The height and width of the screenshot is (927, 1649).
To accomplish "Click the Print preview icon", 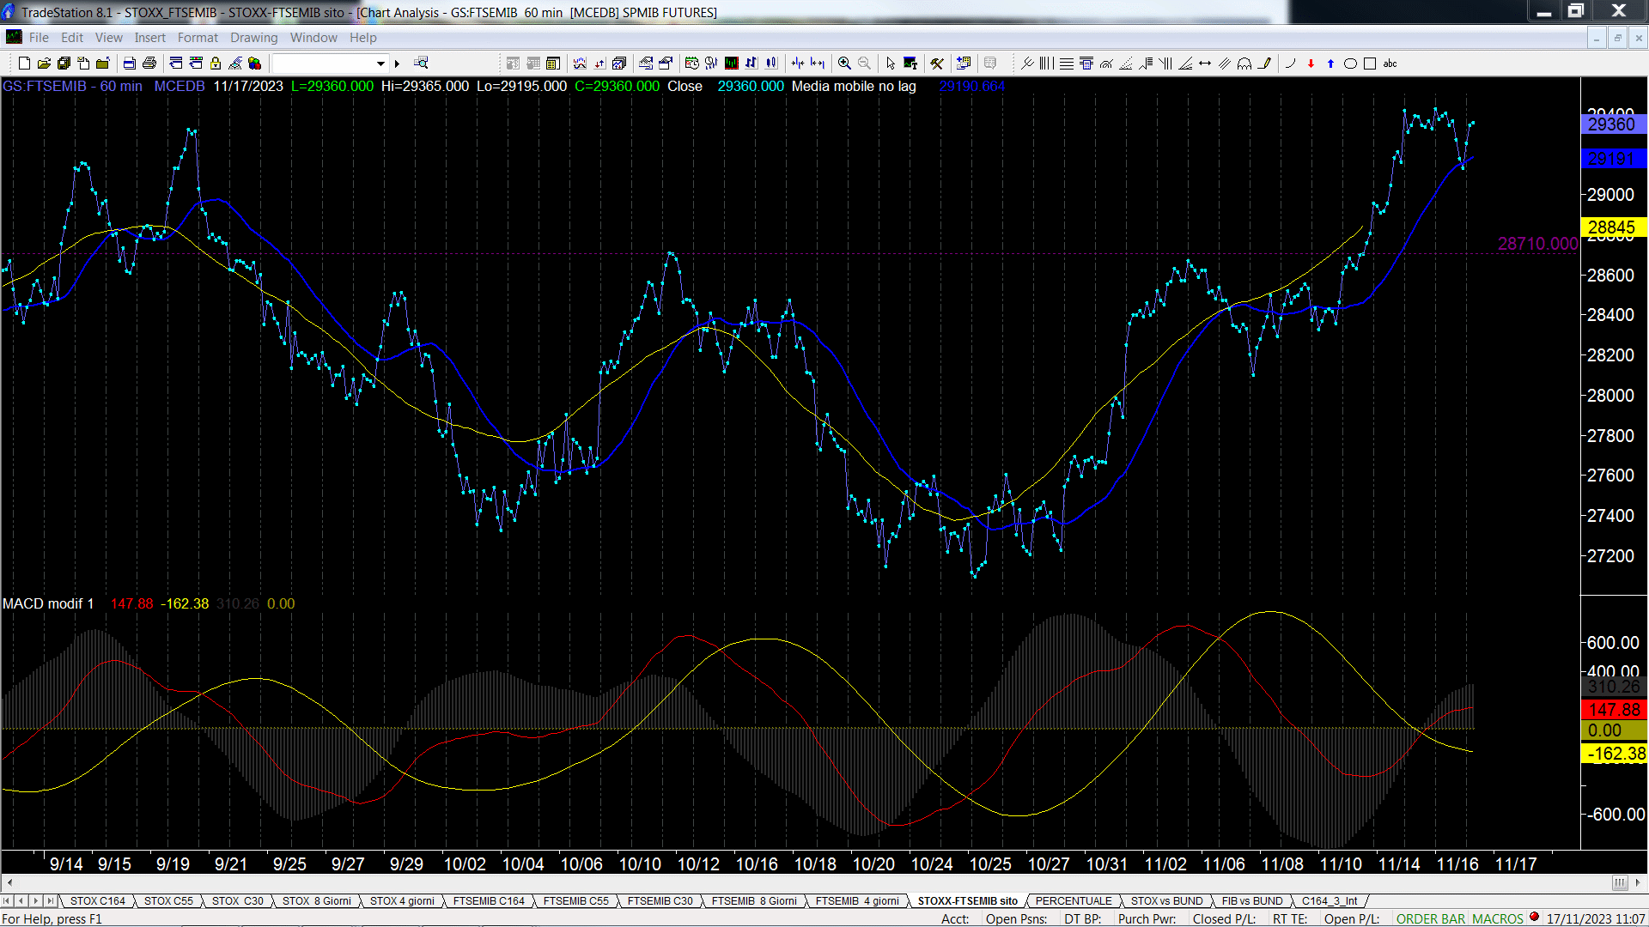I will pos(129,63).
